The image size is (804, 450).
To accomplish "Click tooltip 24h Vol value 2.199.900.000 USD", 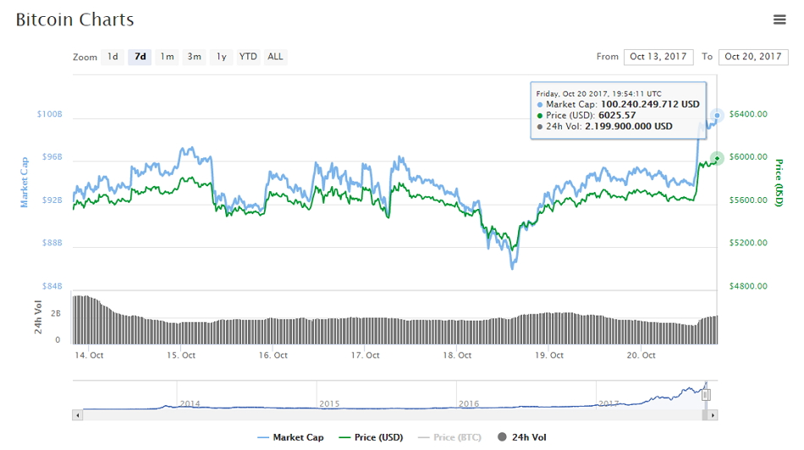I will coord(629,126).
